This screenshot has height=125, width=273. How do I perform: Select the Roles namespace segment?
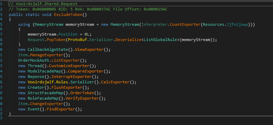click(x=62, y=82)
